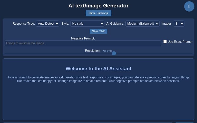The width and height of the screenshot is (197, 123).
Task: Click the Welcome to the AI Assistant heading
Action: 98,69
